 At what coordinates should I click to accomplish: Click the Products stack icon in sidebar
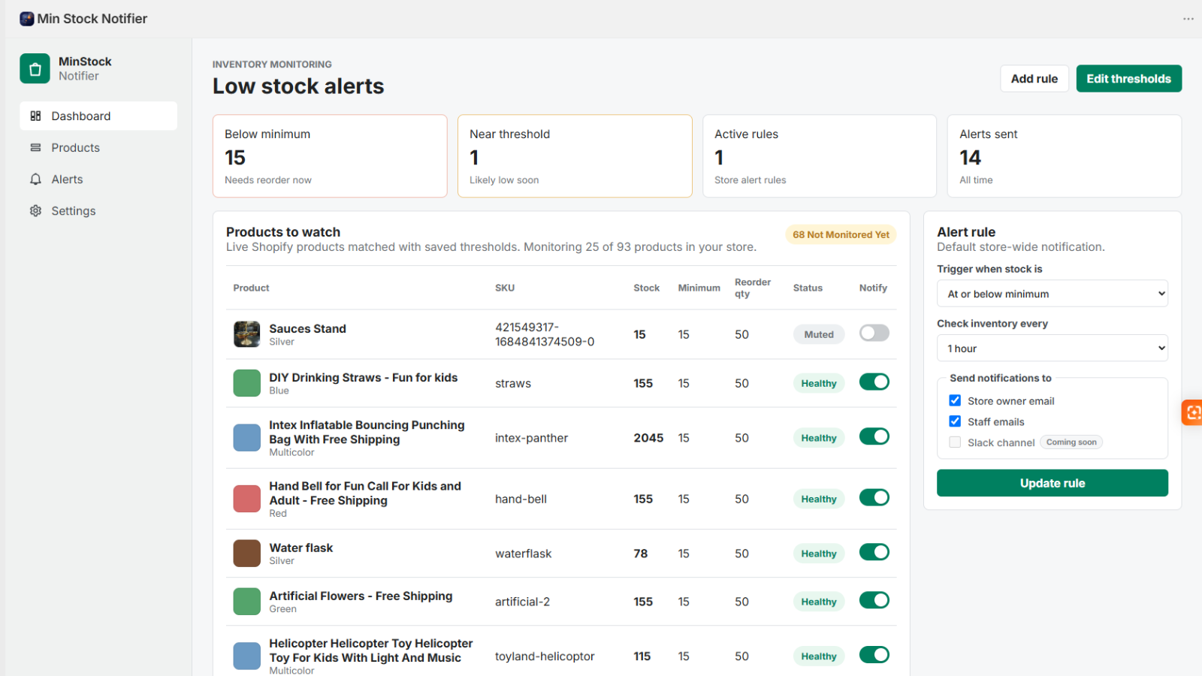pos(35,147)
